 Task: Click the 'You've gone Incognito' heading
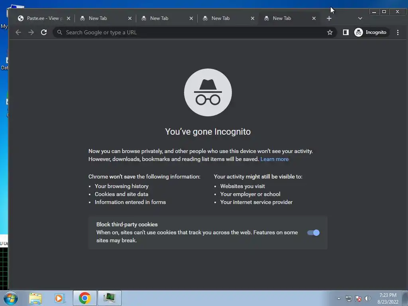coord(208,131)
